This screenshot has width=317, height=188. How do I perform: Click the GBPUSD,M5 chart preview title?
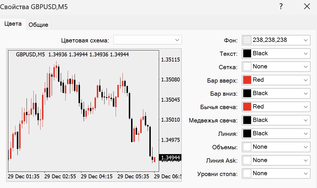30,55
